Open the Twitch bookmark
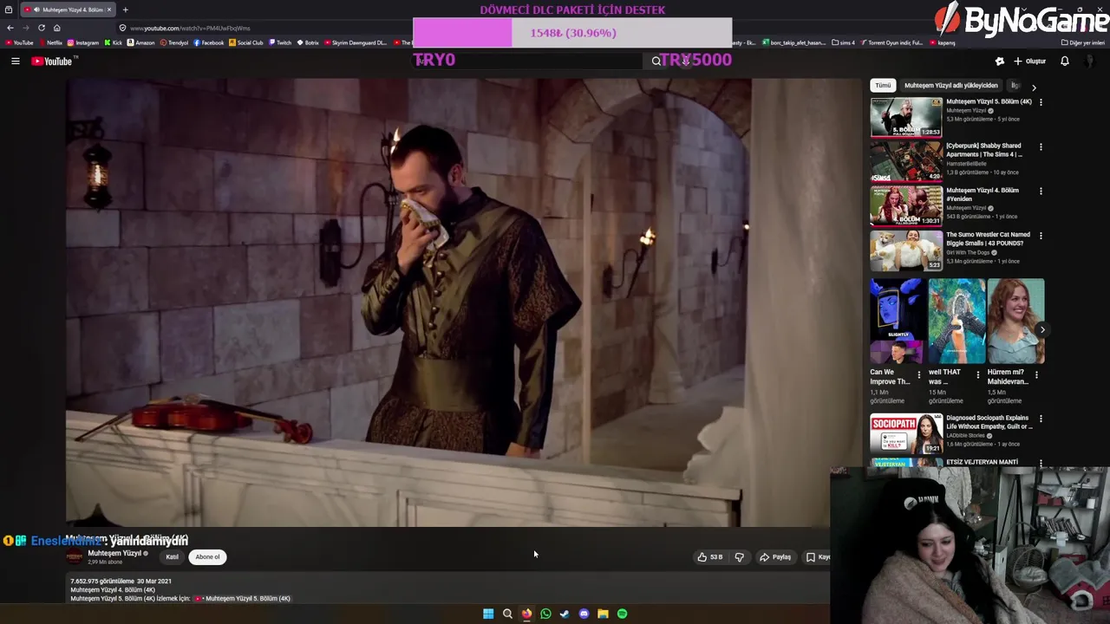Image resolution: width=1110 pixels, height=624 pixels. click(x=280, y=42)
